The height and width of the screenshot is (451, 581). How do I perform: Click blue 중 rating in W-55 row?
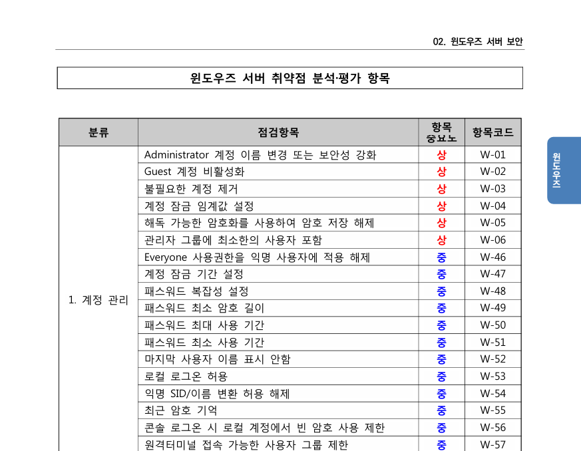coord(441,410)
